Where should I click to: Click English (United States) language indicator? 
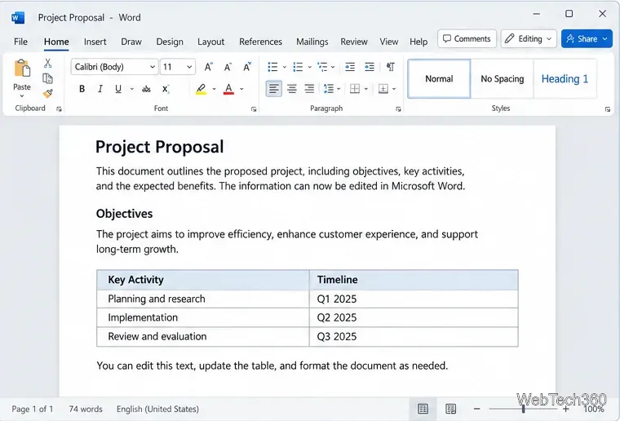157,409
